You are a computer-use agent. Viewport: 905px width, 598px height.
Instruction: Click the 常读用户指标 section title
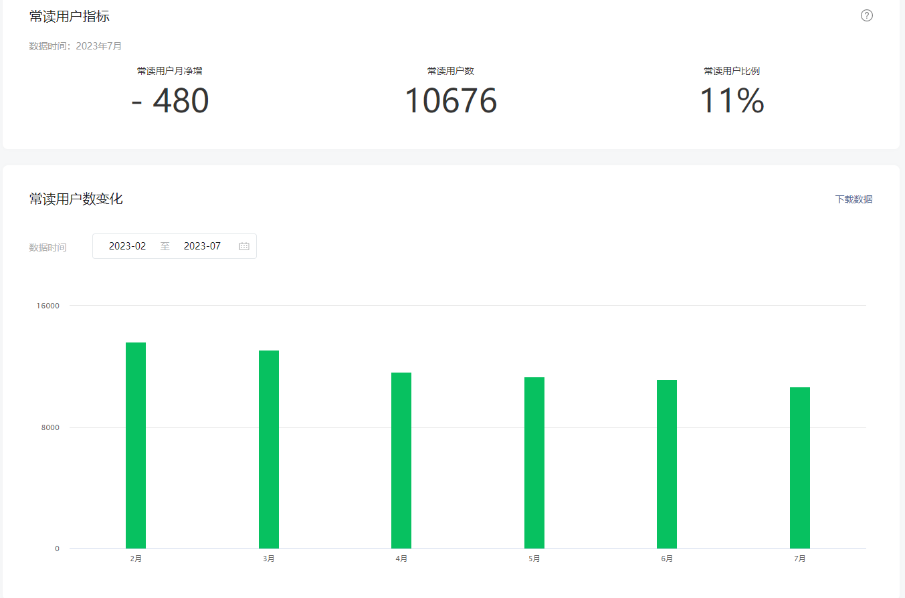pos(70,17)
